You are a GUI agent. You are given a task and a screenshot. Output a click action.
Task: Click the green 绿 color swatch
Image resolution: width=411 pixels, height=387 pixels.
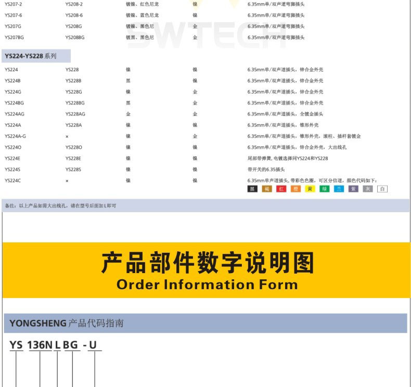325,189
